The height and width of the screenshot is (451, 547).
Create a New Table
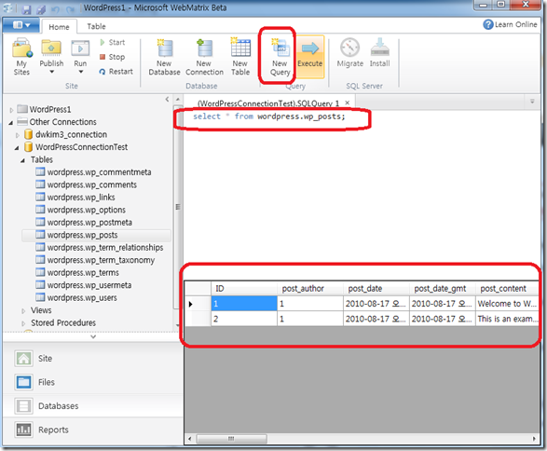click(240, 57)
